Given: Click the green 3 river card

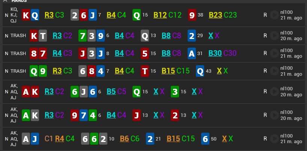Looking at the screenshot, I should (x=175, y=91).
